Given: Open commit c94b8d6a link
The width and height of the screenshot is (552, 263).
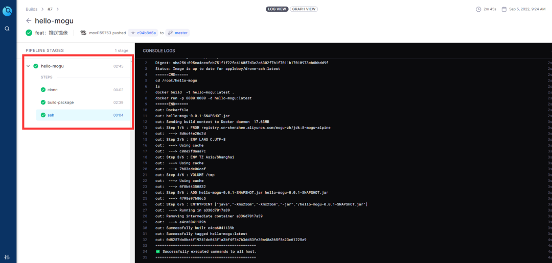Looking at the screenshot, I should [143, 33].
